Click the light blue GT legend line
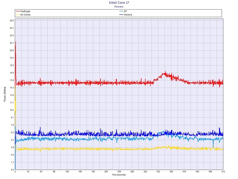This screenshot has width=238, height=179. tap(121, 11)
